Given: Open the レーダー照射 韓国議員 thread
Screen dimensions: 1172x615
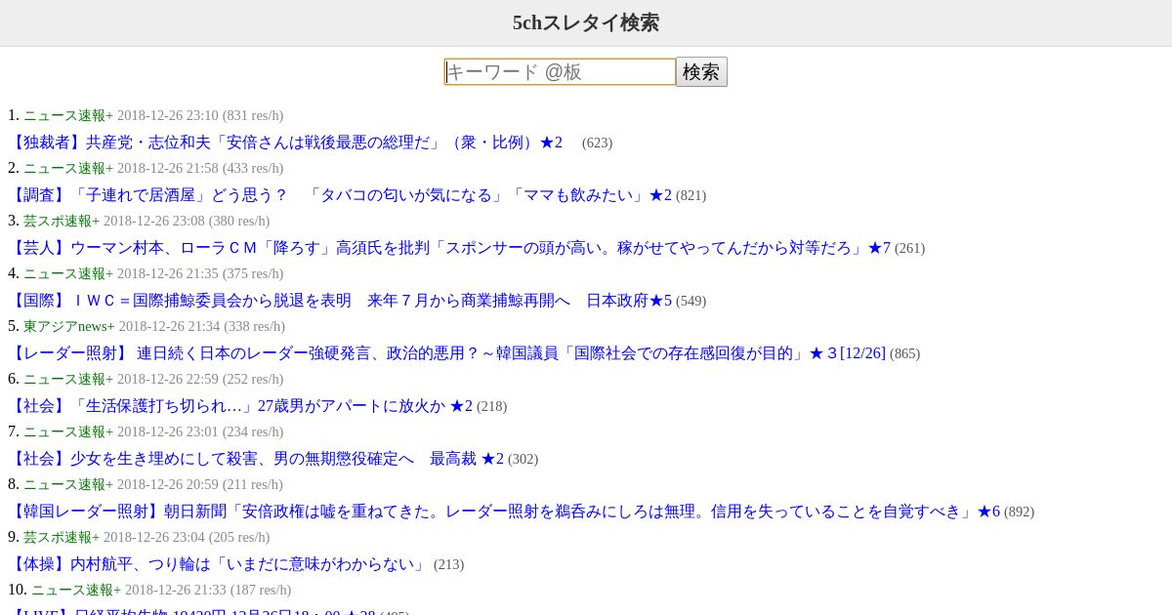Looking at the screenshot, I should pos(446,353).
